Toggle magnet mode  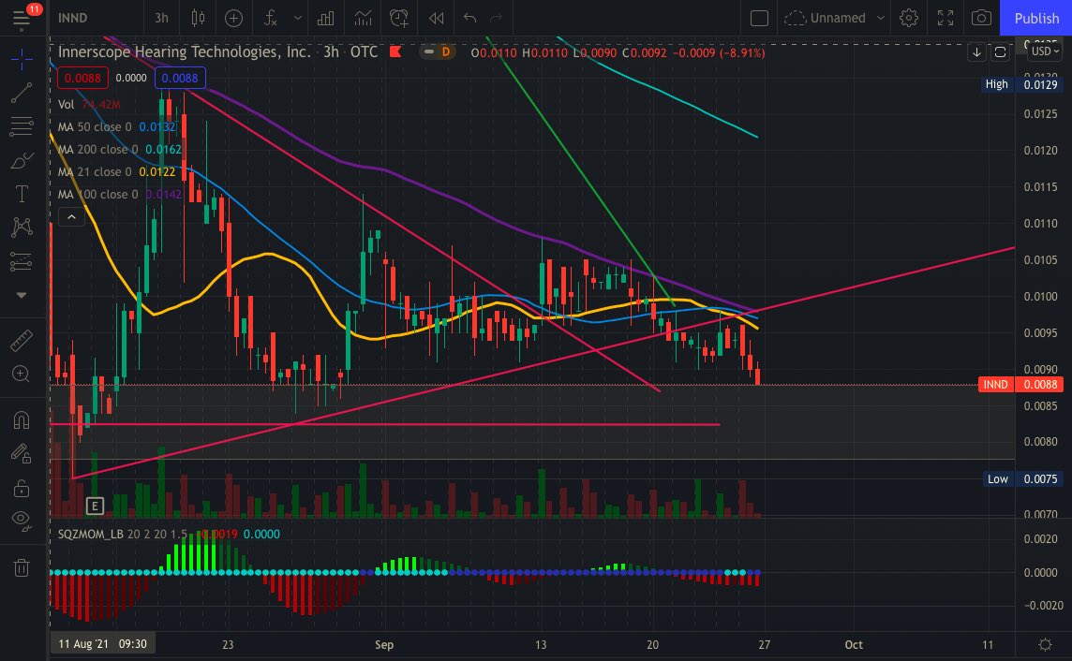tap(22, 420)
